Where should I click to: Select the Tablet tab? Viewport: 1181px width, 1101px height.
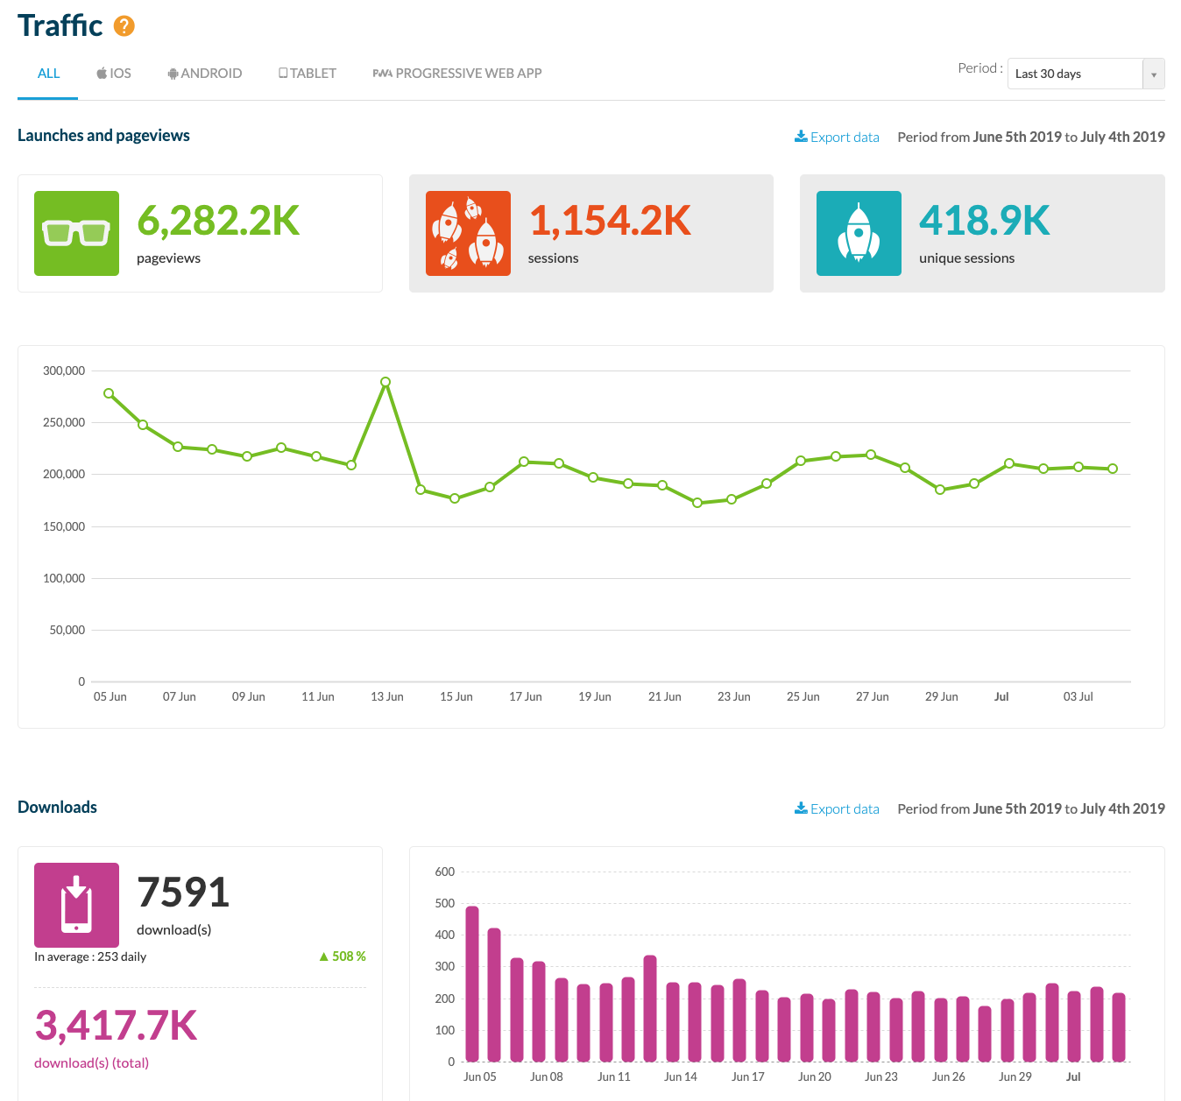point(308,74)
